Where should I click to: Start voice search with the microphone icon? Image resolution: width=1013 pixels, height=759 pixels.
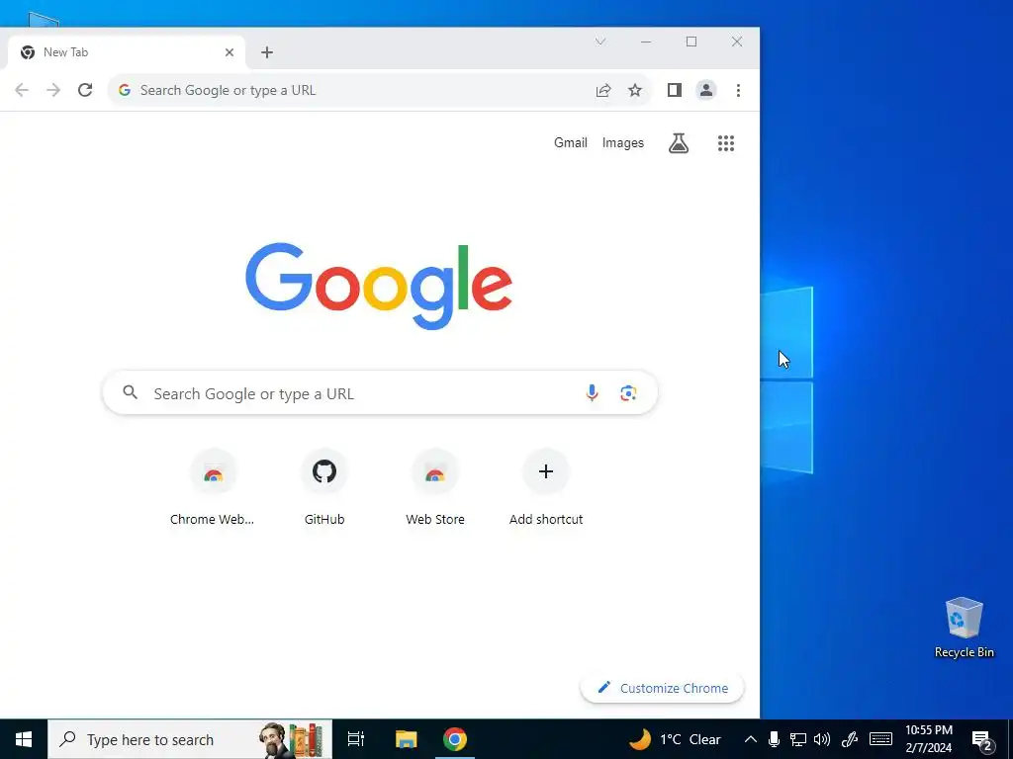592,392
